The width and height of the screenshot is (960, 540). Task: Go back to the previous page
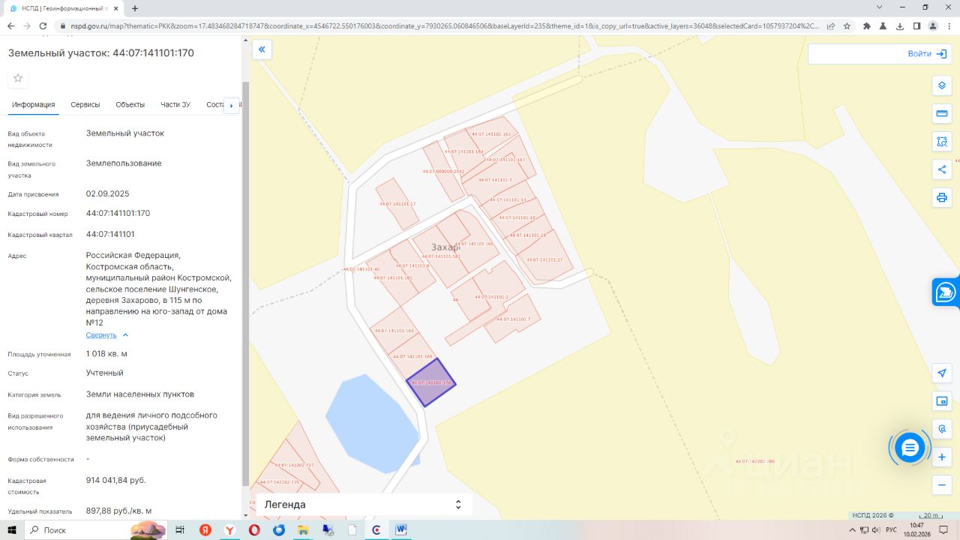point(10,25)
